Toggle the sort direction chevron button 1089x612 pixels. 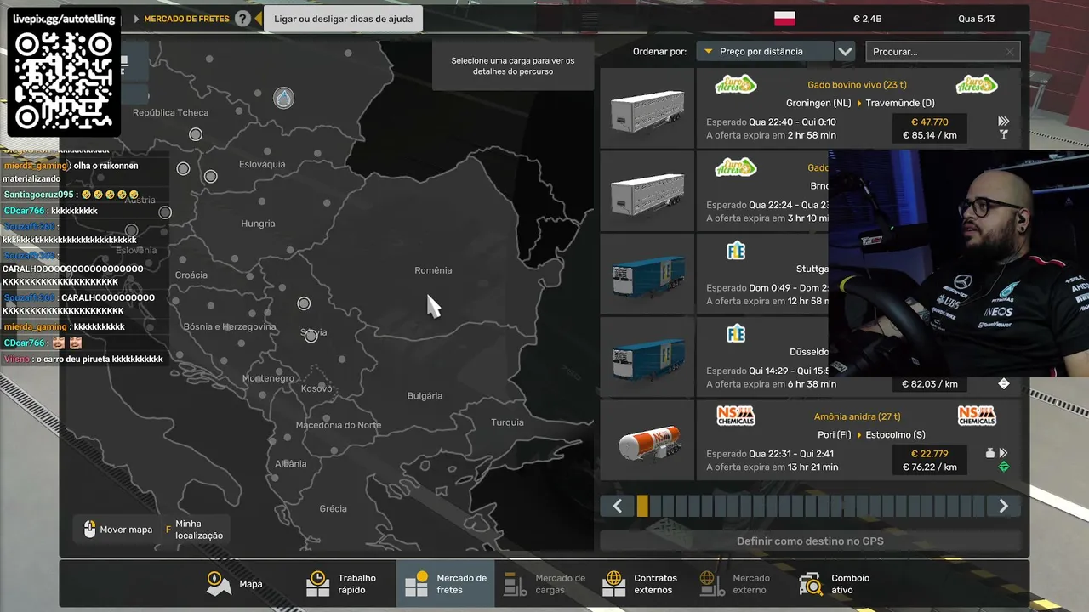(845, 51)
